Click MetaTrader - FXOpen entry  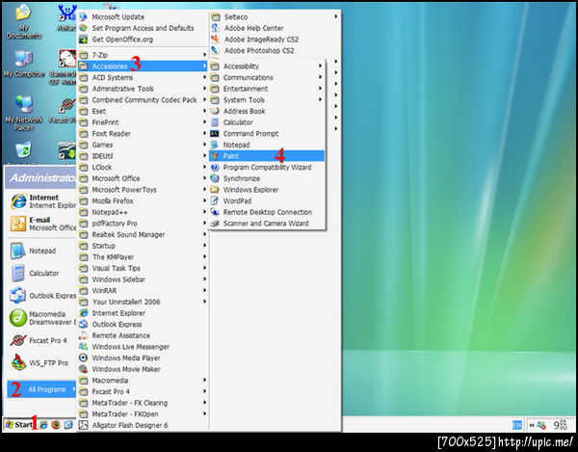[143, 414]
